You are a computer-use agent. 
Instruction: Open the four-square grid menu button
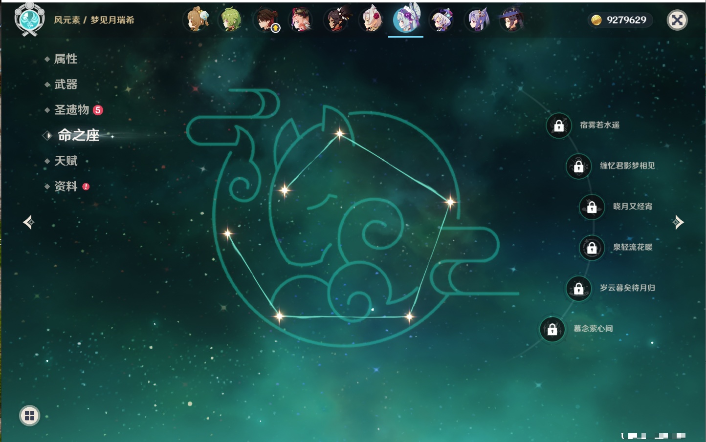(29, 416)
